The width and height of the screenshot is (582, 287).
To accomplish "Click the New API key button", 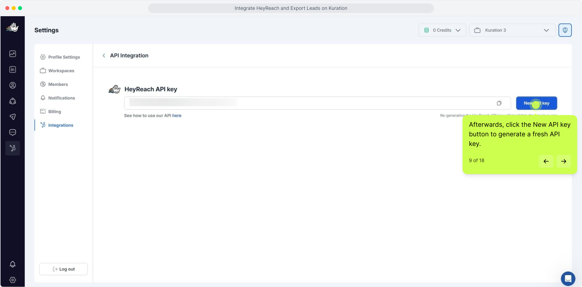I will [536, 103].
